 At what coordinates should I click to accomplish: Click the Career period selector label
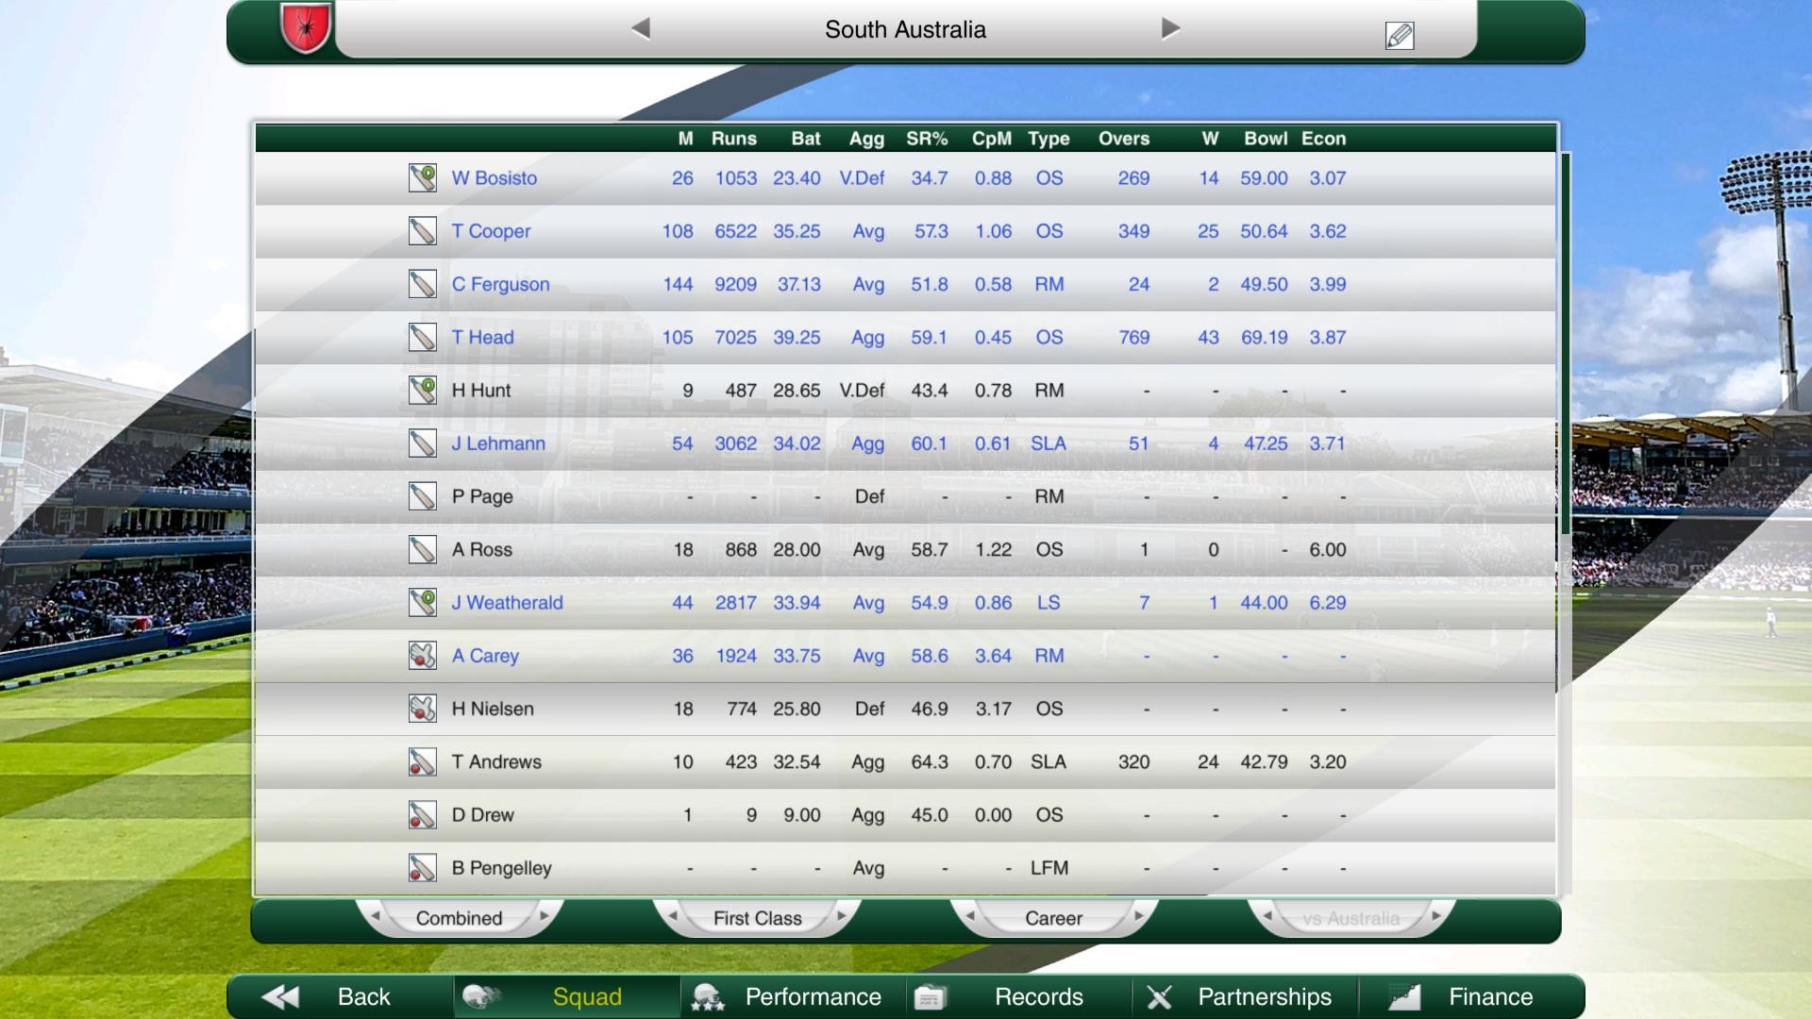pos(1054,918)
